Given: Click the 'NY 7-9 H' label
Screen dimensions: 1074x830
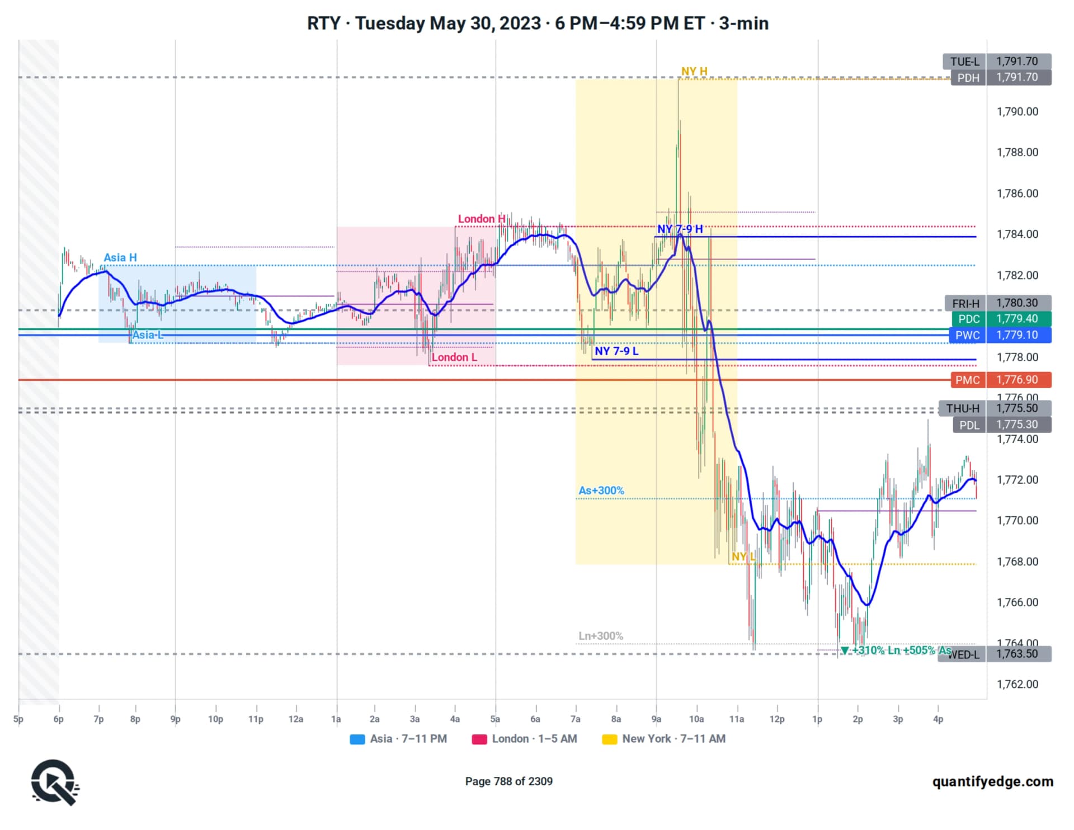Looking at the screenshot, I should click(x=680, y=229).
